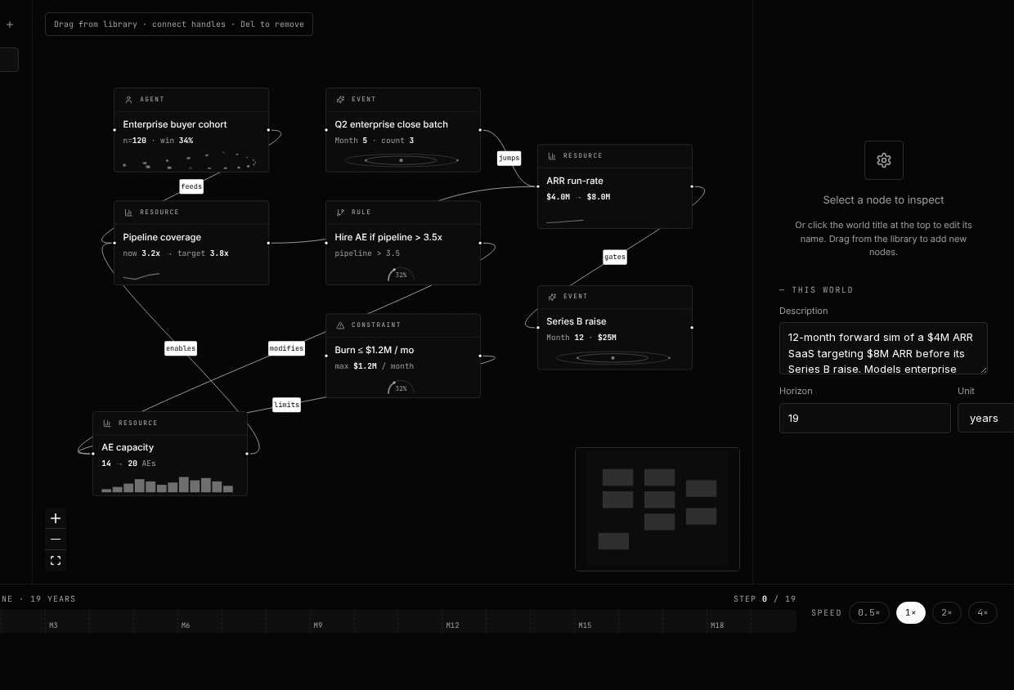Click the resource icon on Pipeline coverage node
The image size is (1014, 690).
click(x=128, y=213)
